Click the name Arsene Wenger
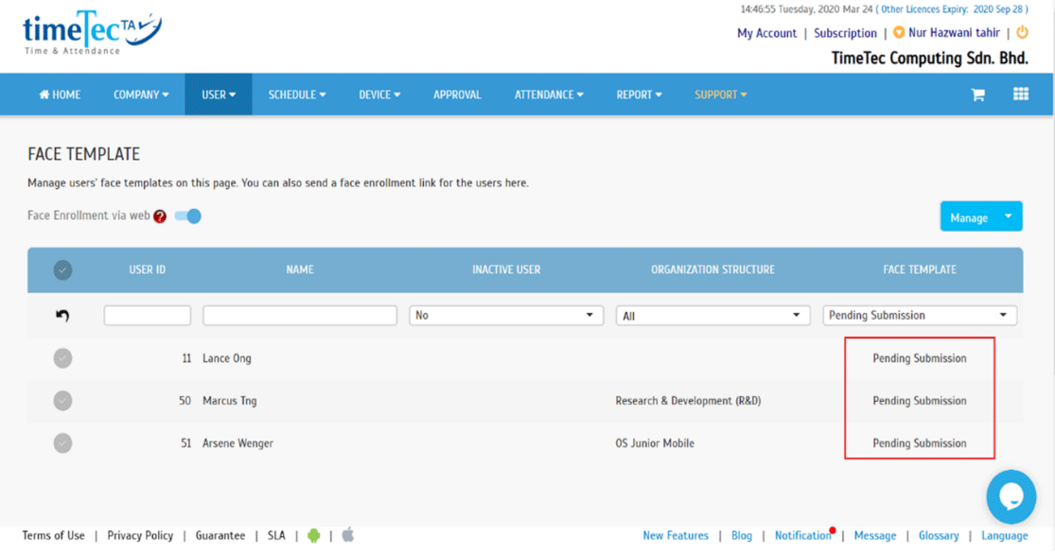The width and height of the screenshot is (1055, 554). (x=237, y=443)
